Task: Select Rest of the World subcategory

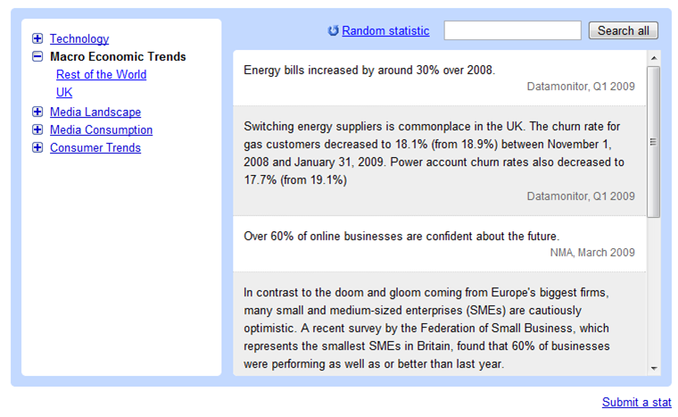Action: [x=101, y=75]
